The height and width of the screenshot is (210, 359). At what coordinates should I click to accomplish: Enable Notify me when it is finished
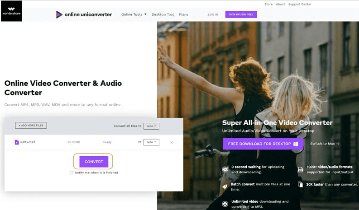(x=72, y=173)
